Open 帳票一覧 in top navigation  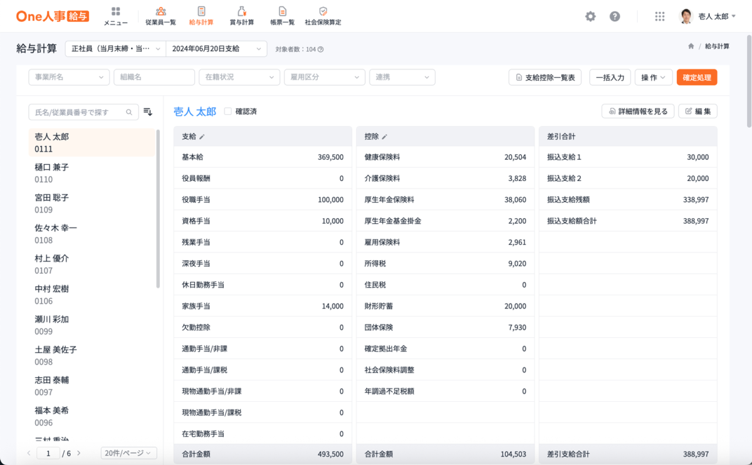tap(283, 16)
